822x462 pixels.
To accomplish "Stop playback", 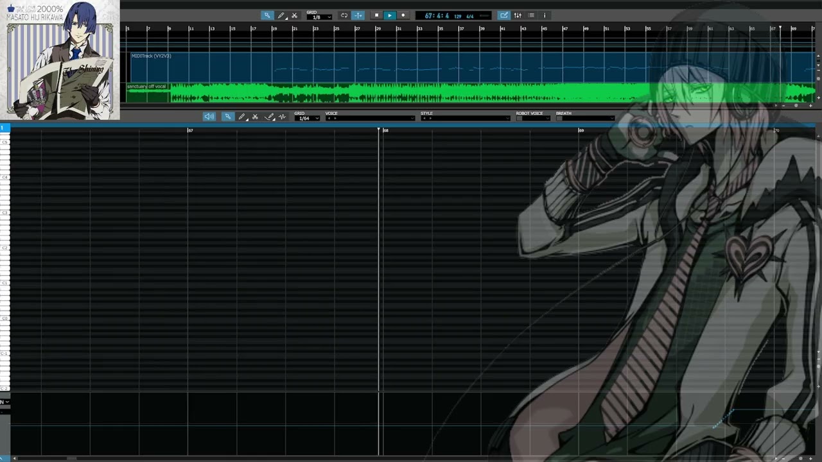I will 377,15.
